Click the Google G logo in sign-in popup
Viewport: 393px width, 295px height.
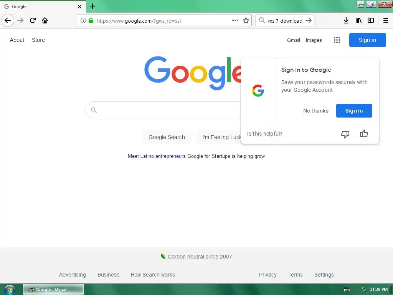pyautogui.click(x=258, y=91)
